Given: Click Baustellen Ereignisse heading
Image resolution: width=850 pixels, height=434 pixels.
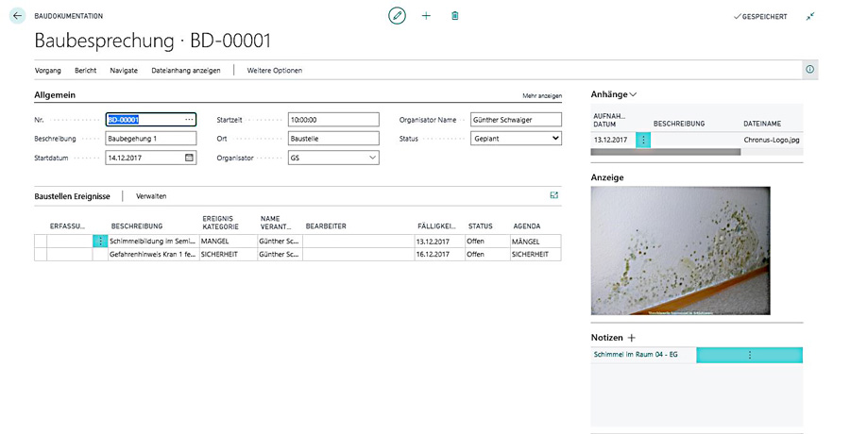Looking at the screenshot, I should pos(72,196).
